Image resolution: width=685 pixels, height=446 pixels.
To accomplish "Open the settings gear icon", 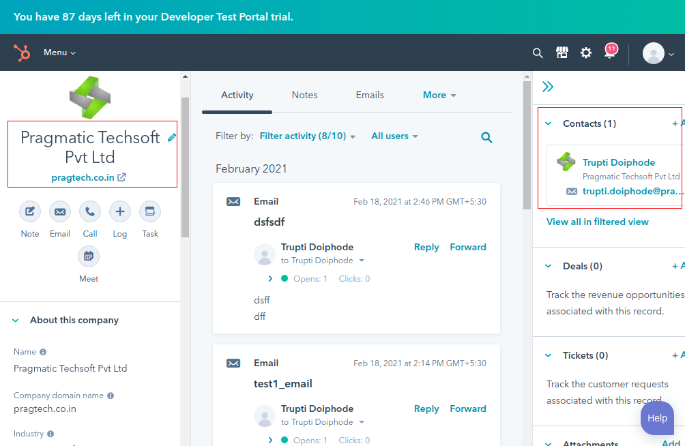I will [x=586, y=53].
